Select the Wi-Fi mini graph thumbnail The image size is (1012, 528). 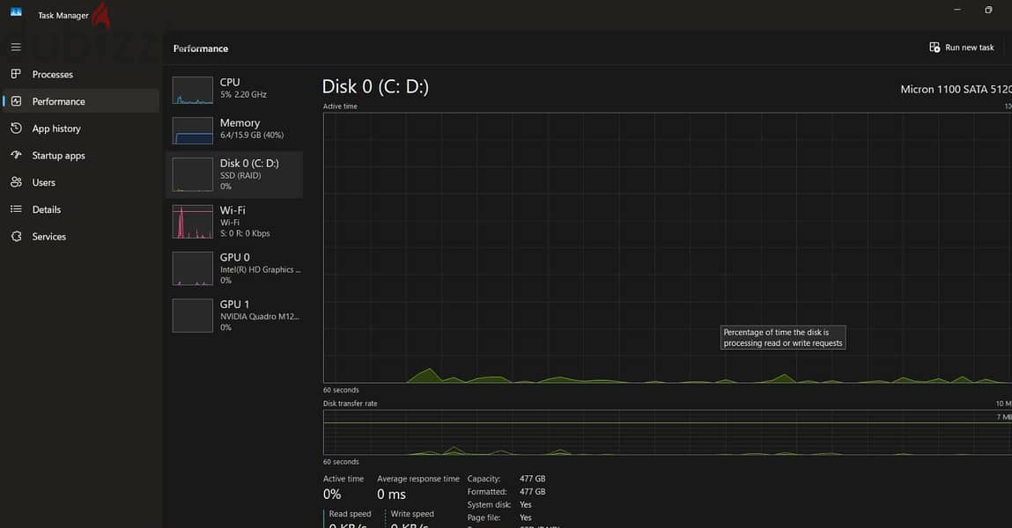[192, 222]
